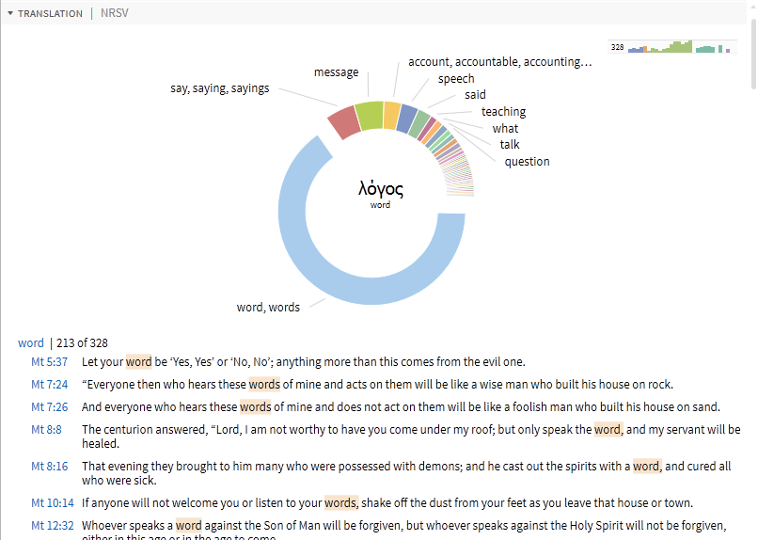
Task: Select the green 'message' ring segment
Action: pyautogui.click(x=370, y=114)
